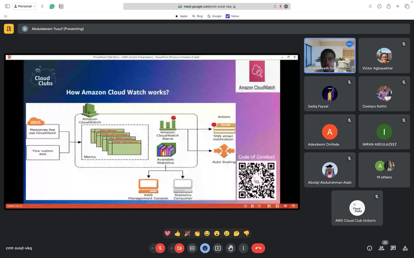
Task: Open the Yahoo bookmark
Action: (x=233, y=16)
